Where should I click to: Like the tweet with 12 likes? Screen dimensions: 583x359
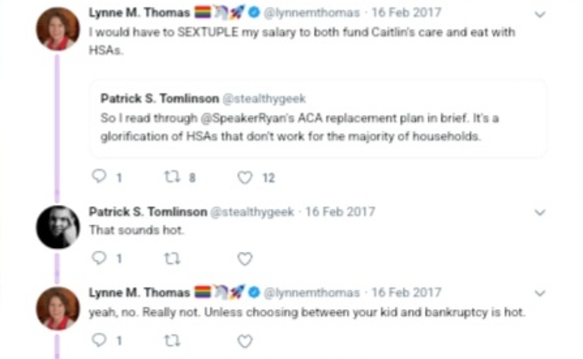point(245,177)
